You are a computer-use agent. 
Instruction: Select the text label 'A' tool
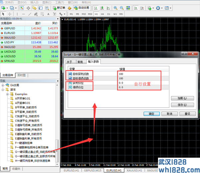48,14
